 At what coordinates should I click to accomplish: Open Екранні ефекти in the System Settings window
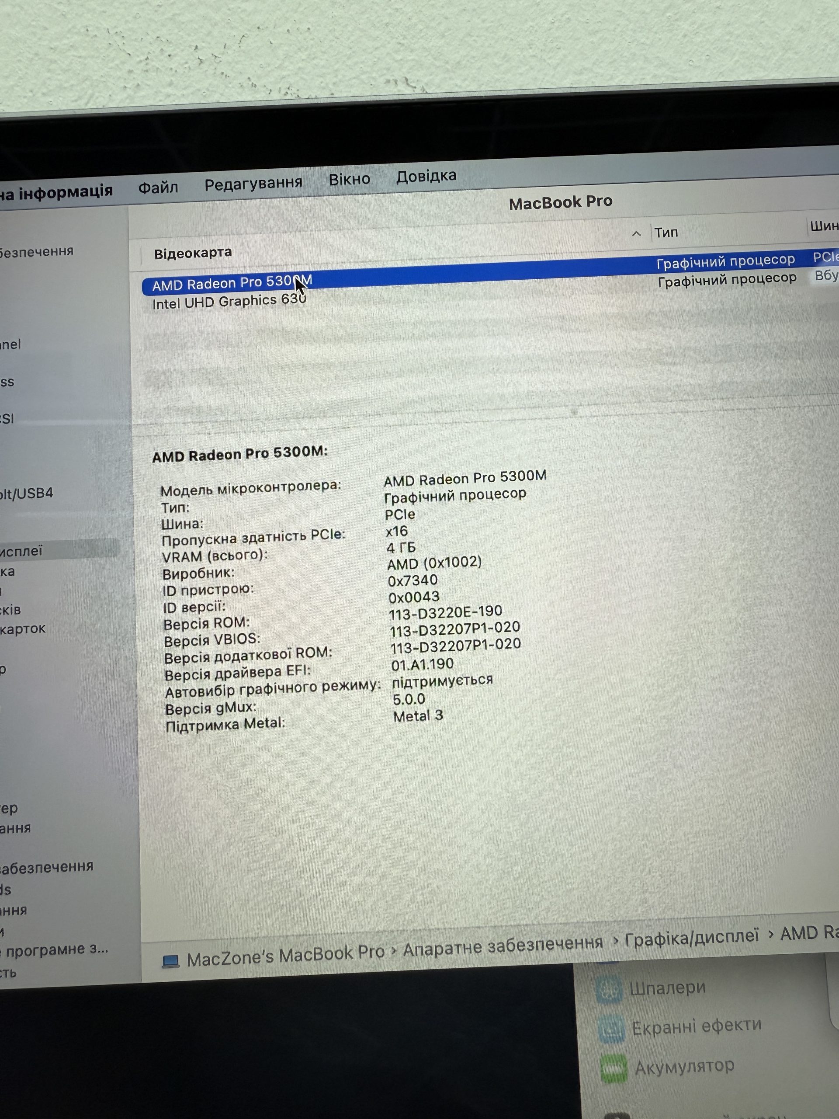pos(697,1026)
